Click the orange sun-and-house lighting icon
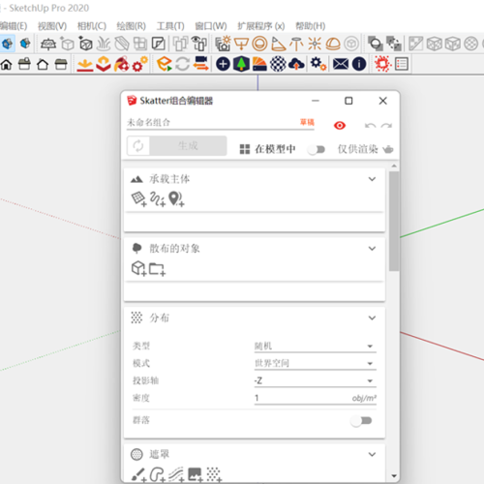This screenshot has height=484, width=484. 224,44
